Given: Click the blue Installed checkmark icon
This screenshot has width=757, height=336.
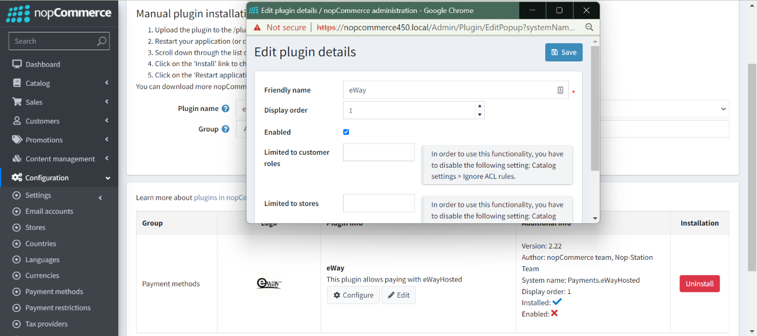Looking at the screenshot, I should pos(557,302).
